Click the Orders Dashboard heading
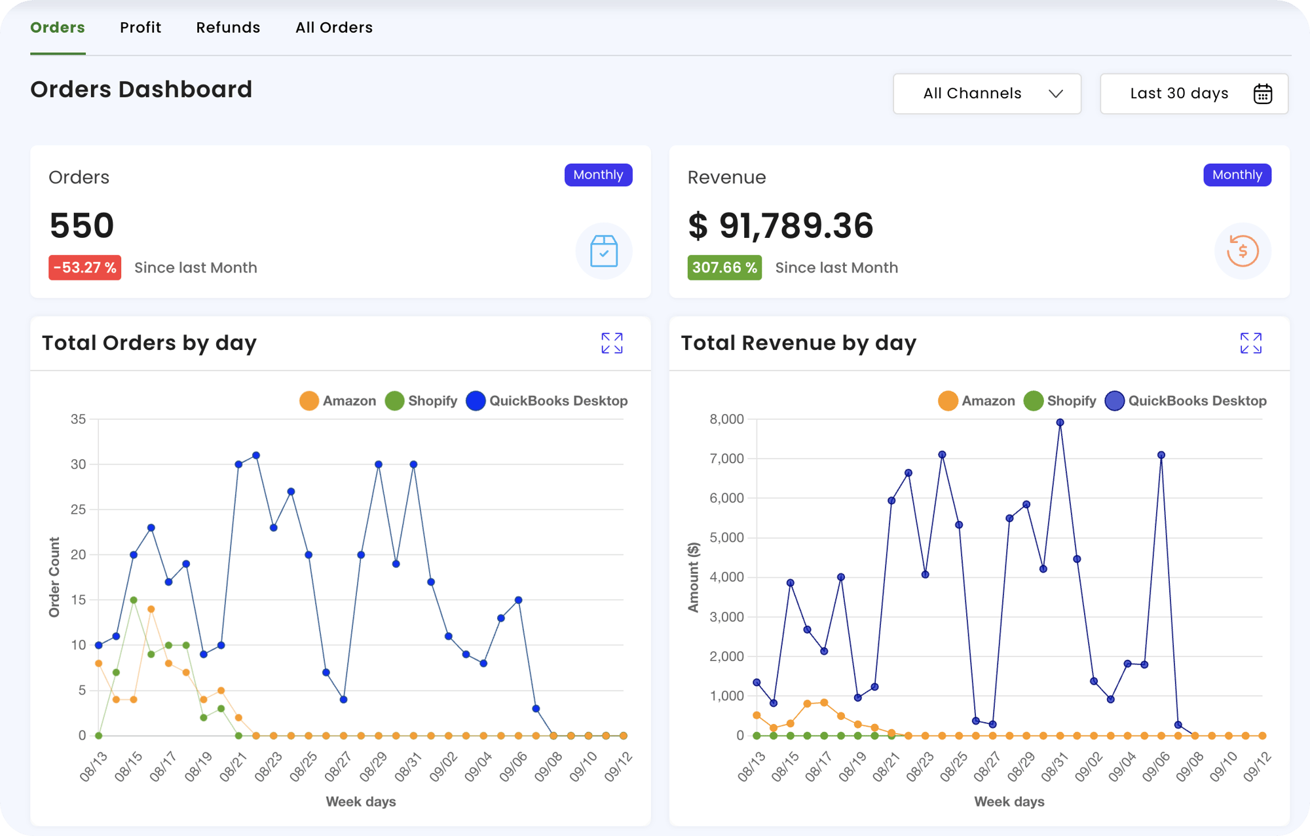The width and height of the screenshot is (1310, 836). (141, 89)
